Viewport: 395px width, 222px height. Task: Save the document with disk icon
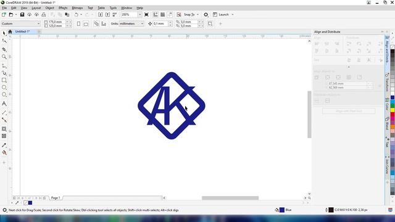tap(22, 15)
